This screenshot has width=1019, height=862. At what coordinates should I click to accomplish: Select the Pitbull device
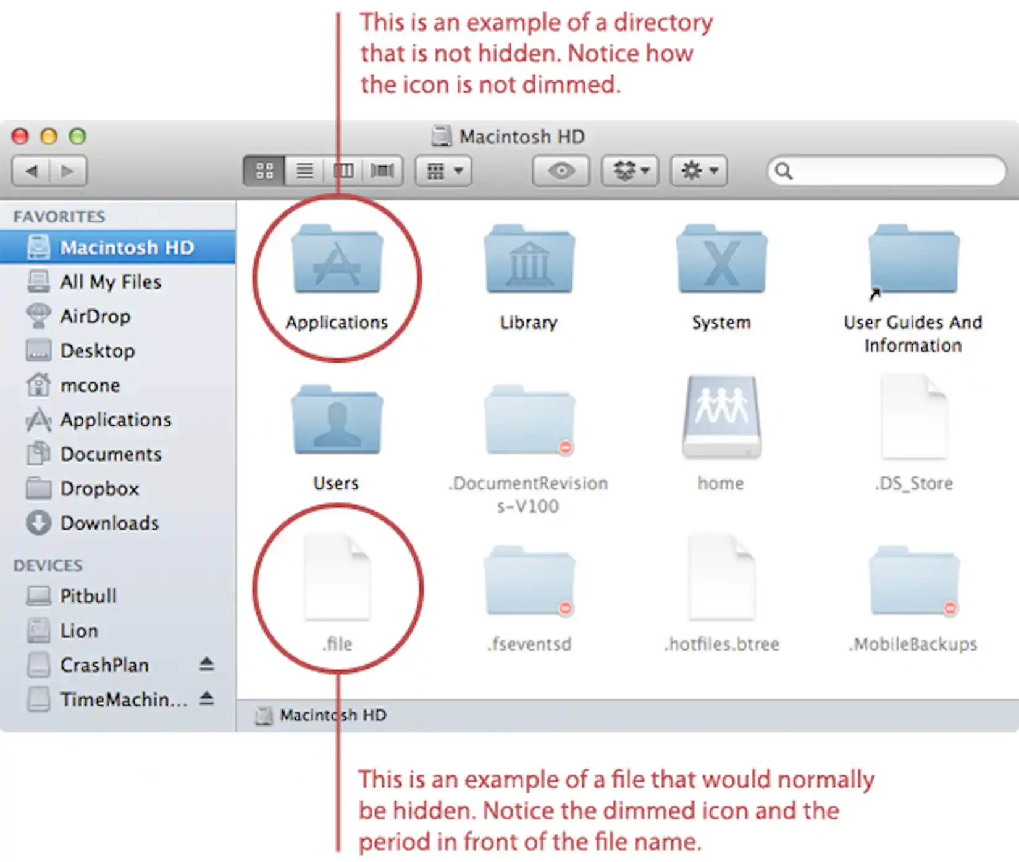click(x=117, y=596)
